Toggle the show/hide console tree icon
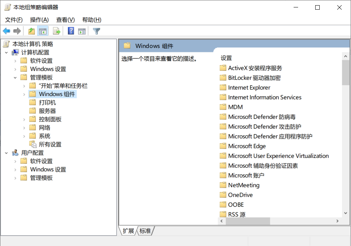 tap(43, 31)
